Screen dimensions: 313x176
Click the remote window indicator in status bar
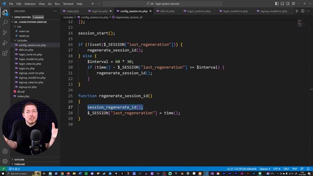point(3,169)
